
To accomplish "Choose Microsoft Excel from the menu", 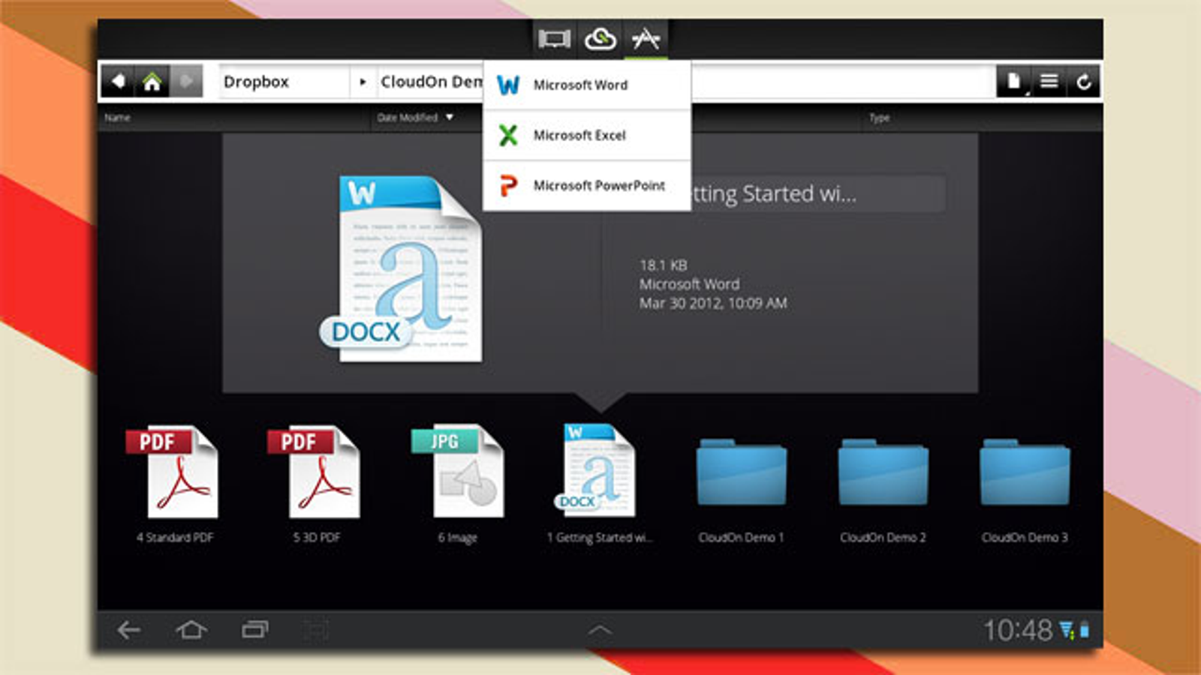I will [587, 135].
